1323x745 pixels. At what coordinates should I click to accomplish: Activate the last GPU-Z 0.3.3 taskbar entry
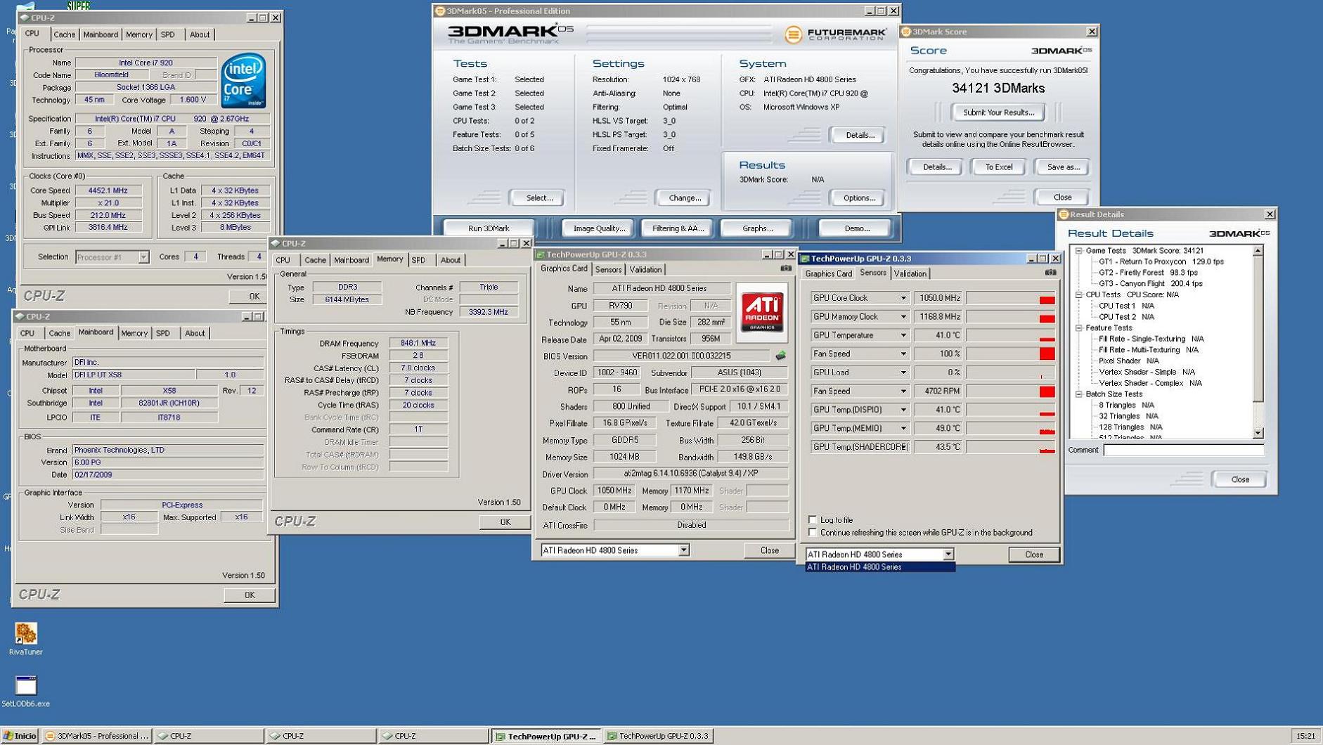click(658, 736)
